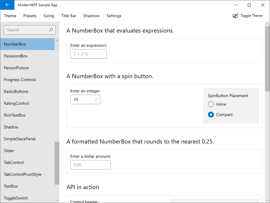This screenshot has width=270, height=203.
Task: Click the expression input showing 1 + 2^2
Action: [88, 54]
